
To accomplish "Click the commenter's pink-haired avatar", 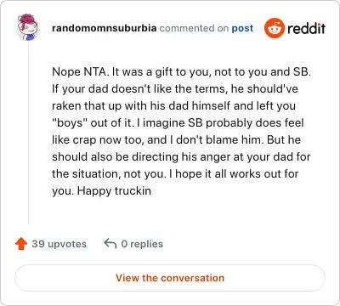I will tap(27, 27).
